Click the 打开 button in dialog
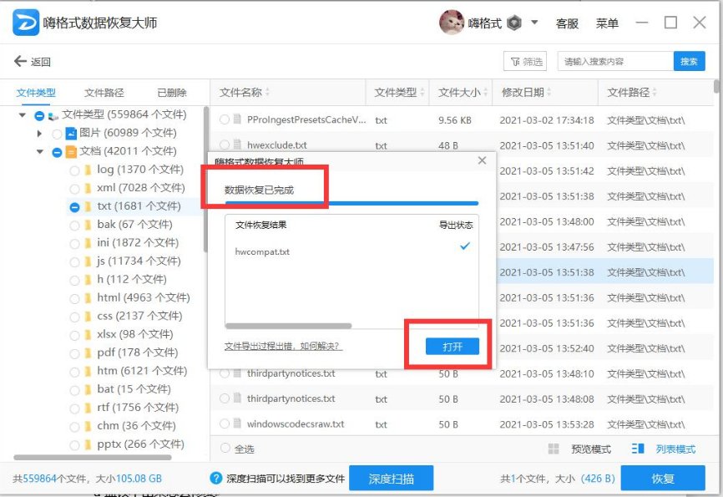 tap(453, 347)
